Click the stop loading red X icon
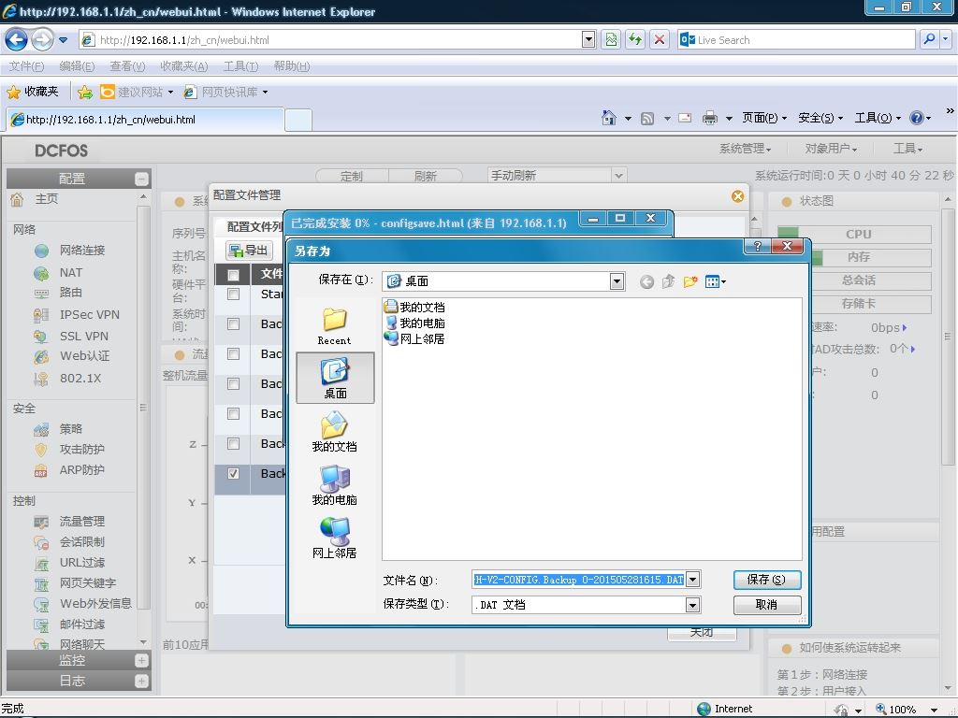 point(660,39)
